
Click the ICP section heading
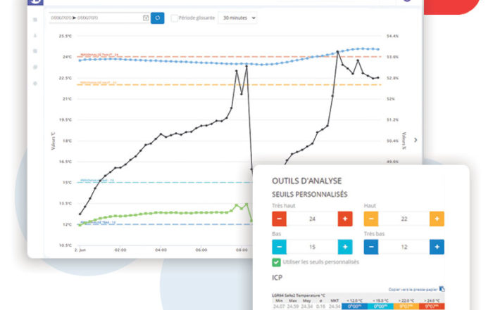[x=277, y=278]
